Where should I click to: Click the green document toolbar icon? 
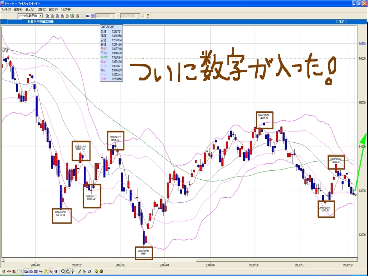[72, 16]
